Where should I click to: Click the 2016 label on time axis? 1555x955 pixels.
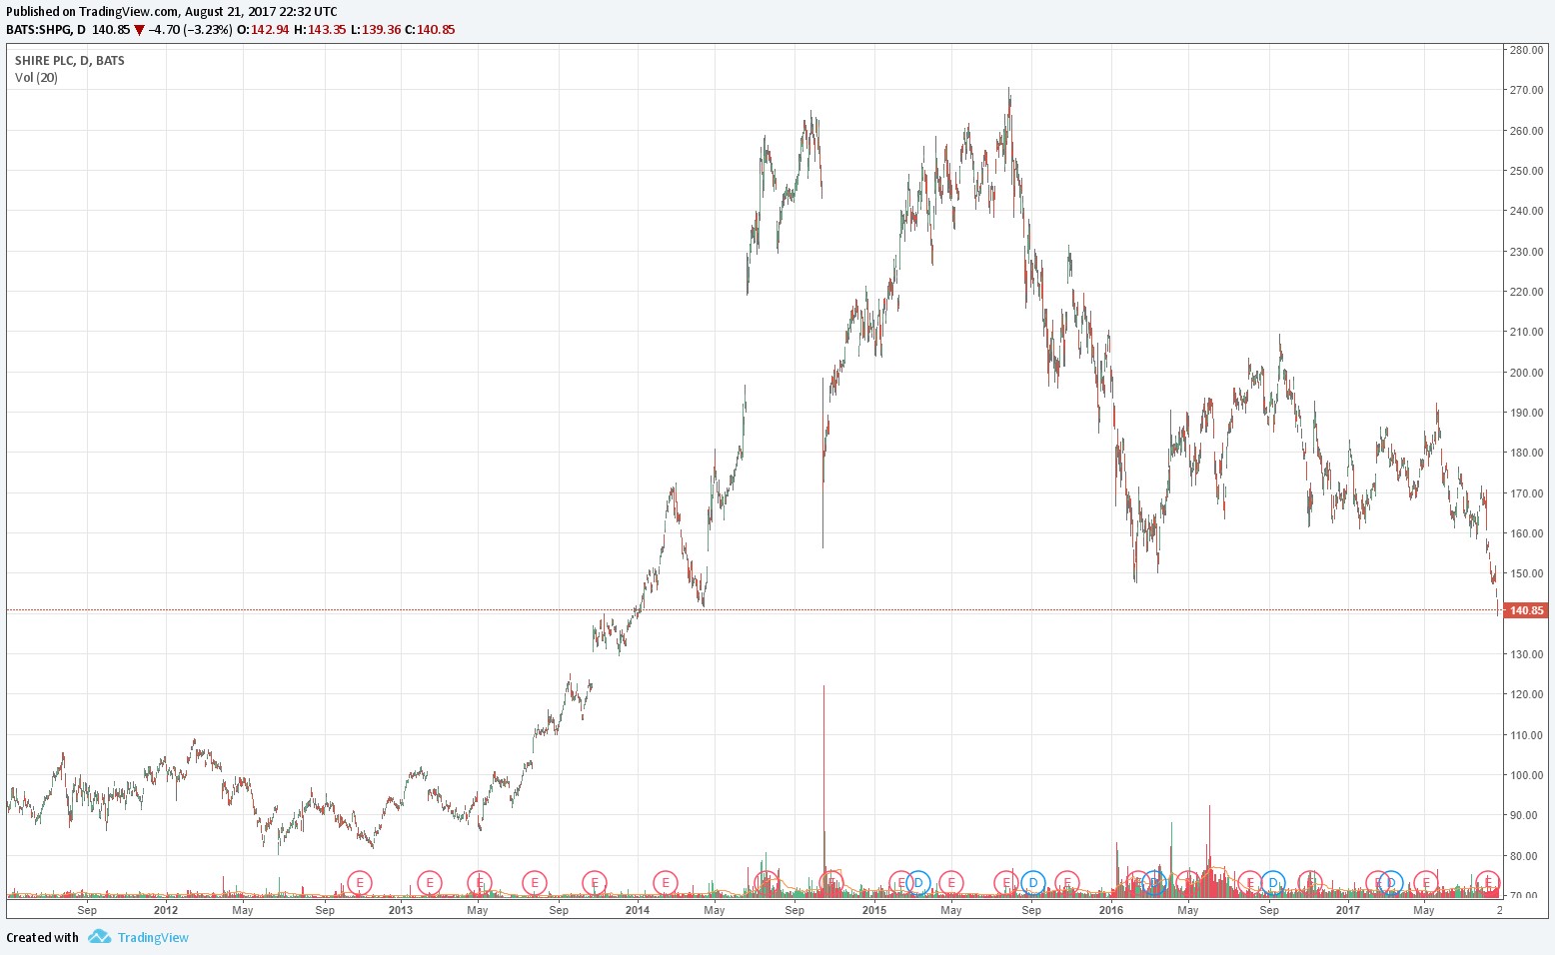(x=1110, y=910)
